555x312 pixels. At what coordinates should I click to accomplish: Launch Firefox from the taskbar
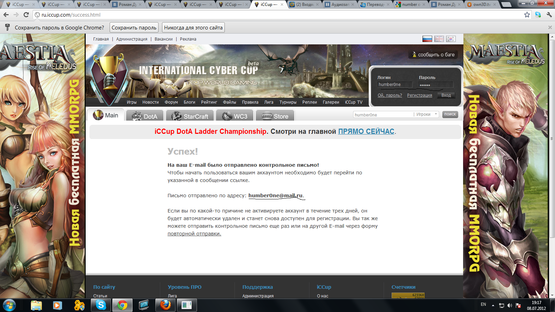tap(165, 305)
